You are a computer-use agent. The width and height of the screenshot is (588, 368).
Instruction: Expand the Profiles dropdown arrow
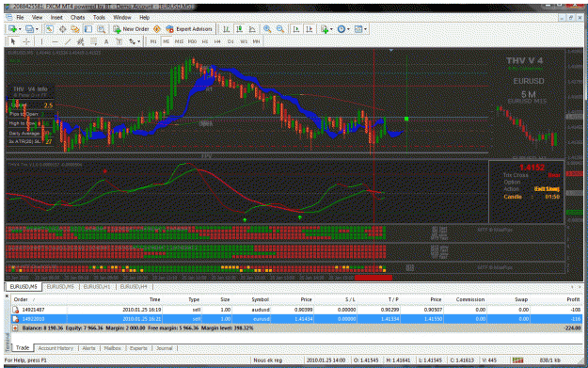37,29
